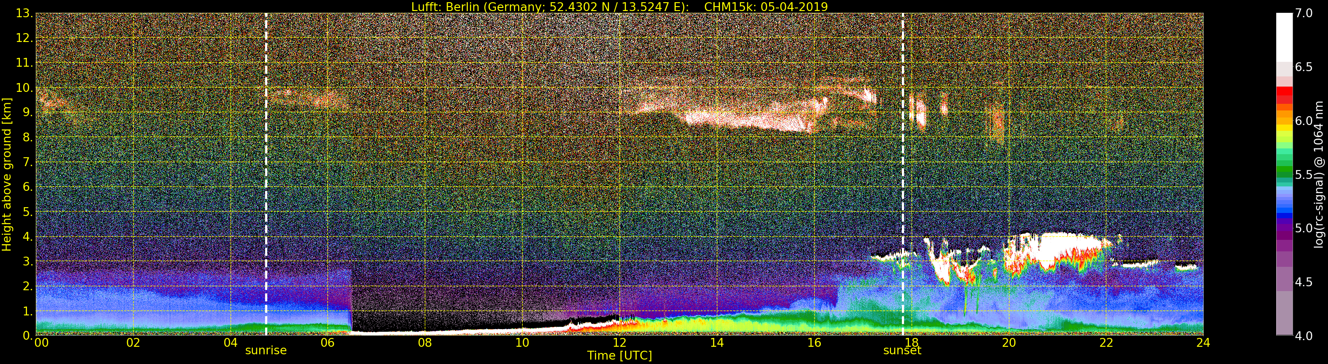Click the 'Height above ground [km]' label
1328x364 pixels.
coord(7,174)
